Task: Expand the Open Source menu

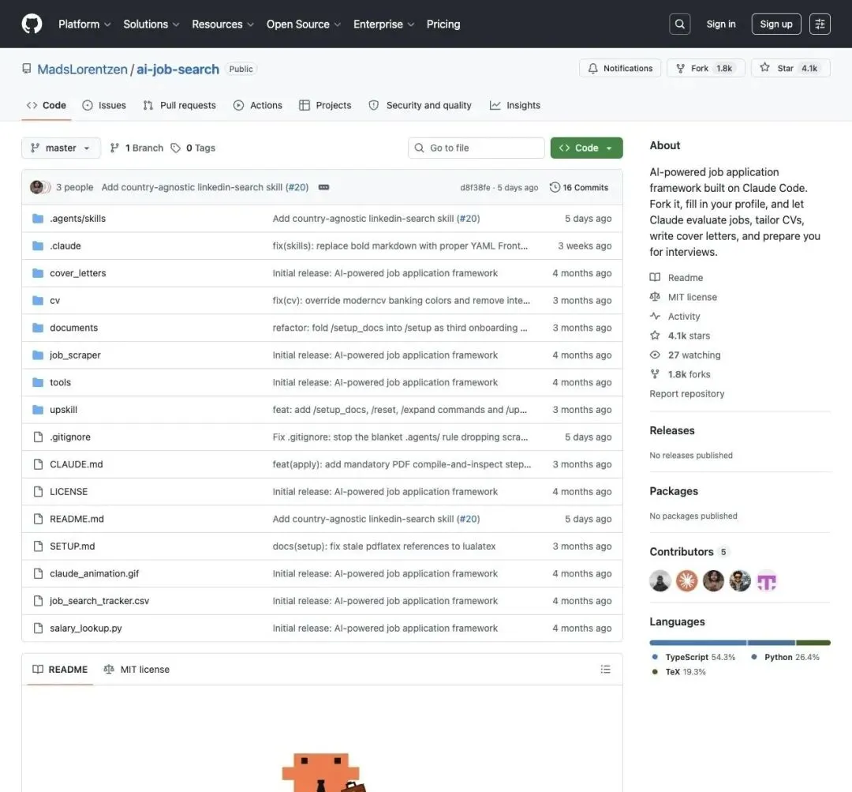Action: pyautogui.click(x=303, y=24)
